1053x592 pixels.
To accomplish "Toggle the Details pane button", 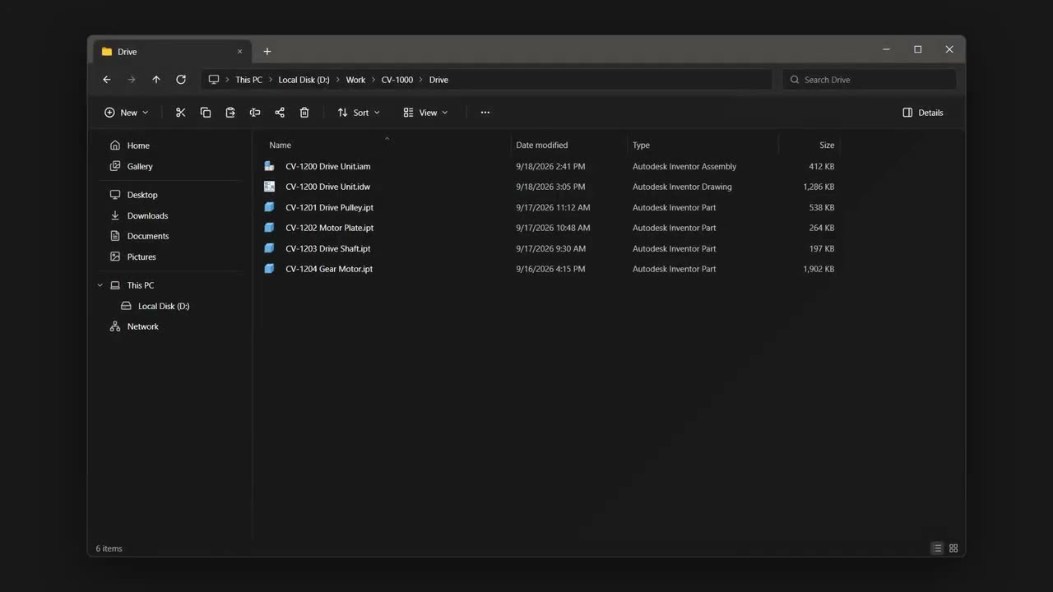I will [x=923, y=113].
